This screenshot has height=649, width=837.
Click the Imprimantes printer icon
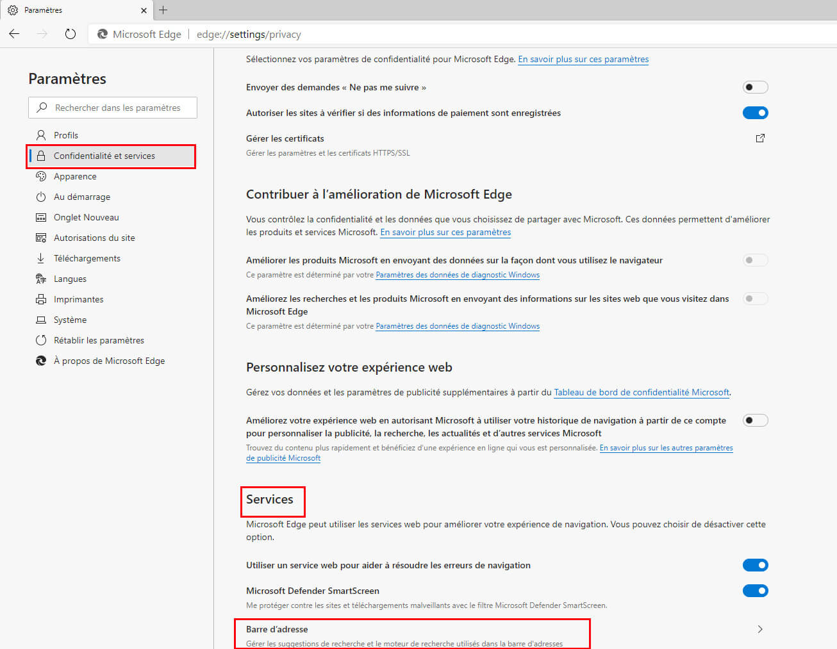pyautogui.click(x=41, y=299)
